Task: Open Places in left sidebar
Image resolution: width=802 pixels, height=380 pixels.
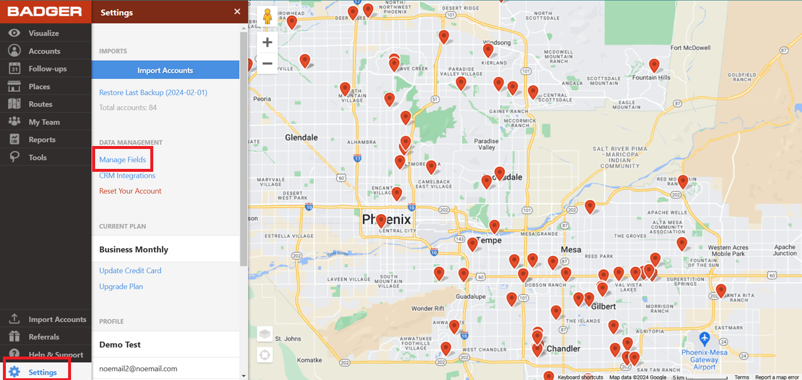Action: [x=46, y=86]
